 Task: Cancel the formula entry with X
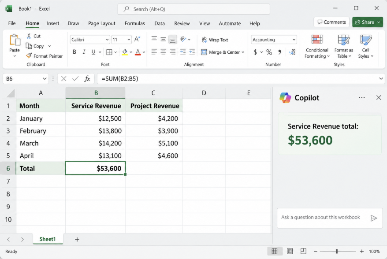(63, 79)
